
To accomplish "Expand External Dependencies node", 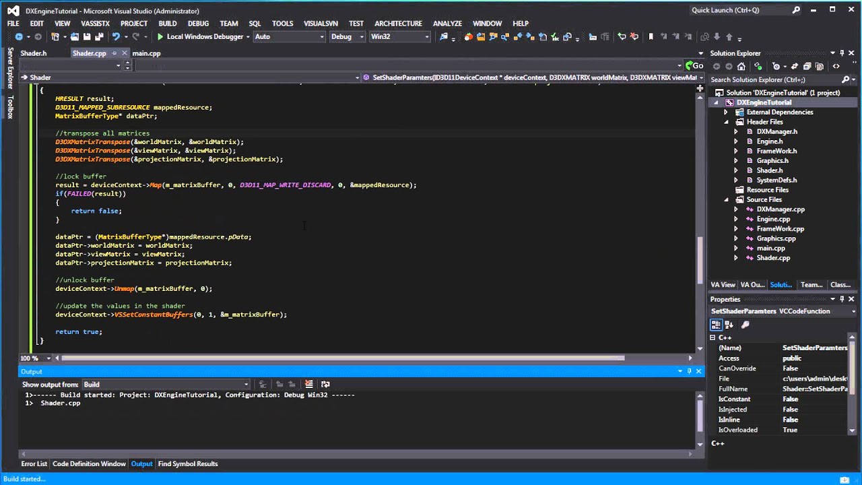I will [726, 112].
